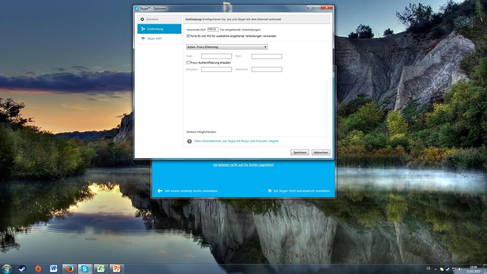Click the back arrow for other account sign-in
The image size is (487, 274).
160,191
